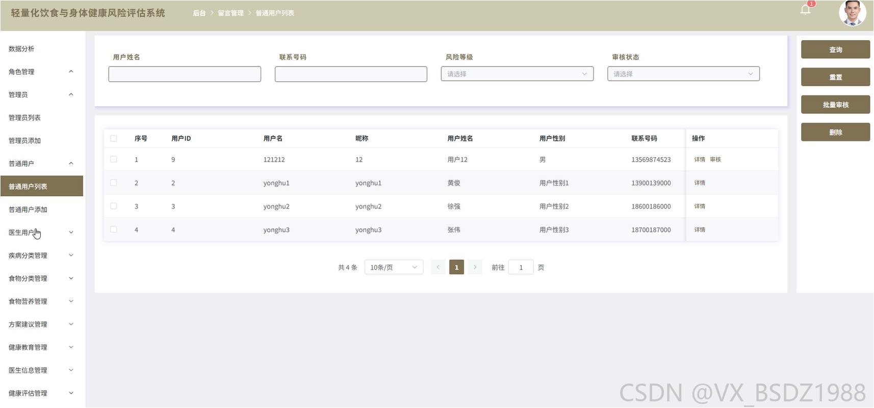Click the 删除 button
874x408 pixels.
(x=835, y=132)
